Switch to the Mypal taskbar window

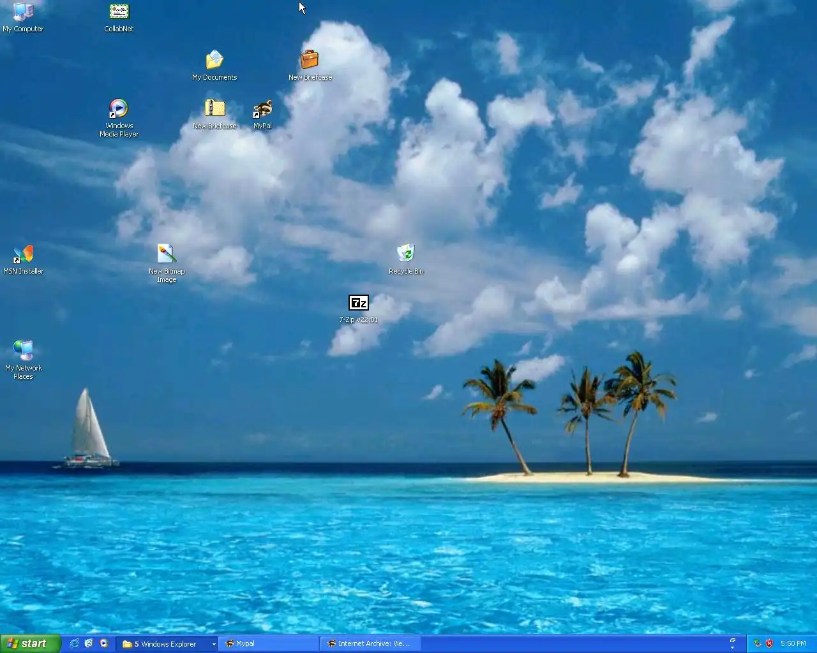click(269, 643)
